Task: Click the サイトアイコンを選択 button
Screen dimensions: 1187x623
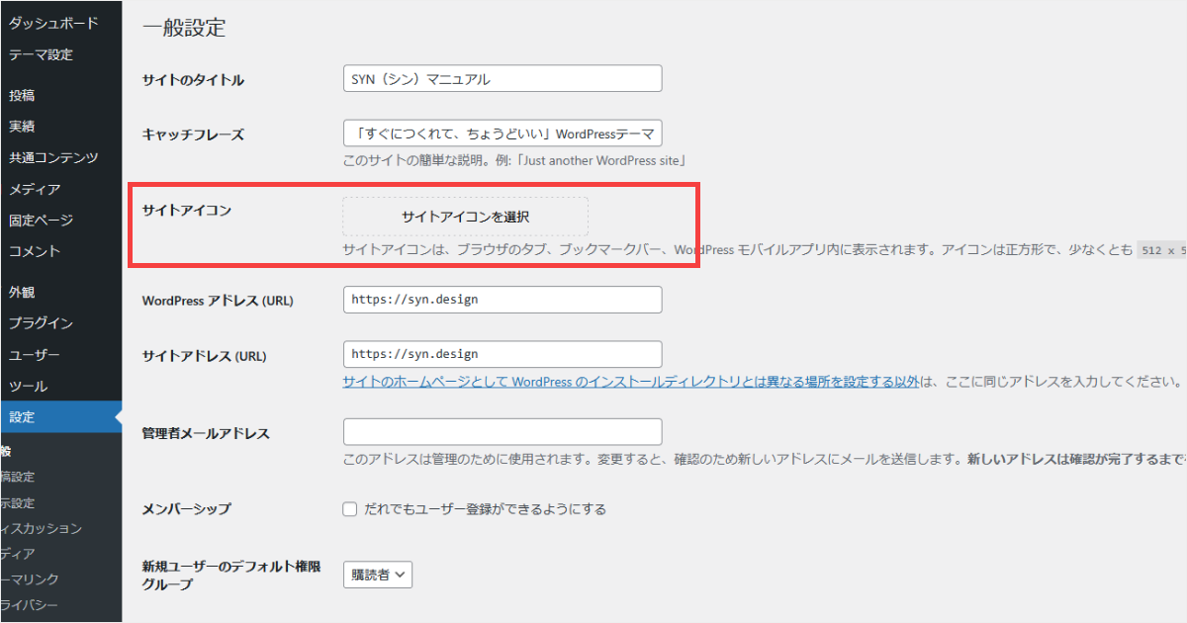Action: click(465, 215)
